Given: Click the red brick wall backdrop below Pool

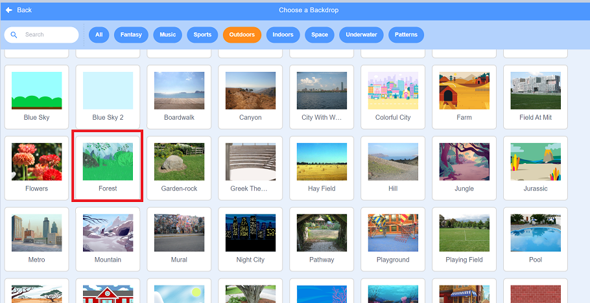Looking at the screenshot, I should pos(536,291).
